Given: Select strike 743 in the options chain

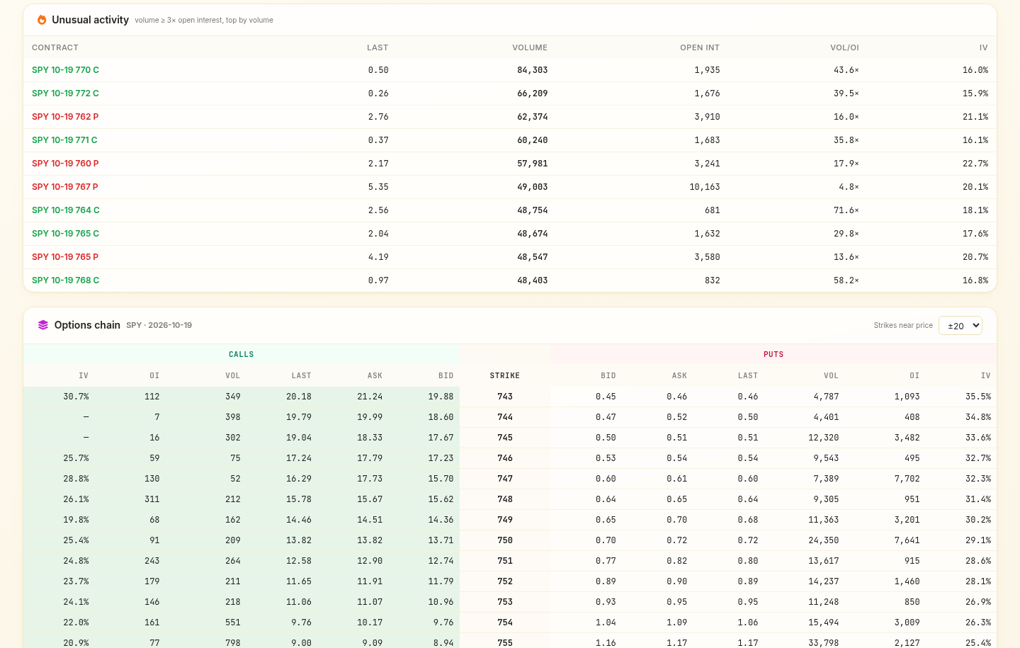Looking at the screenshot, I should [x=505, y=397].
